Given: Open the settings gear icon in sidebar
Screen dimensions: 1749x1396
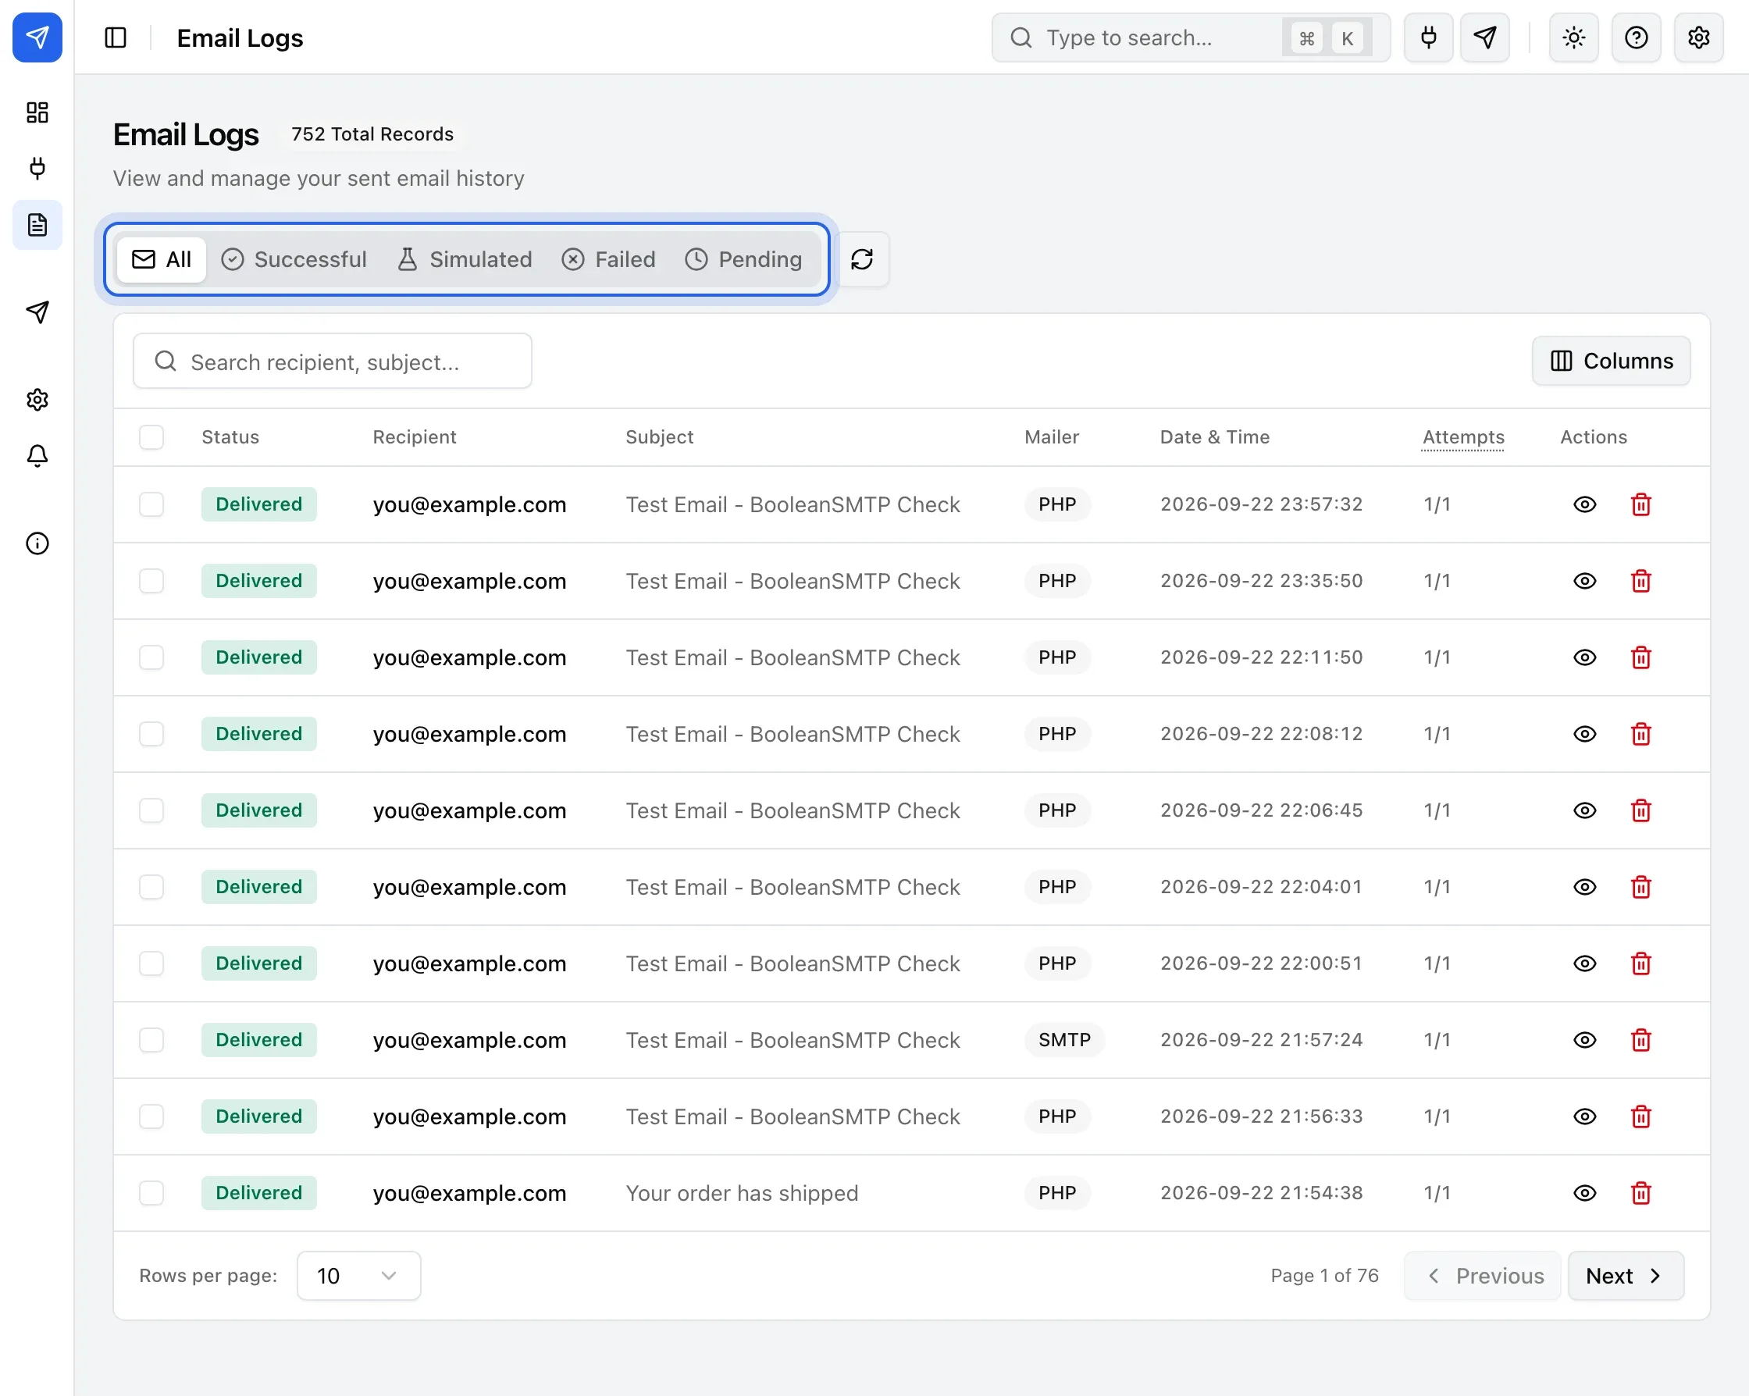Looking at the screenshot, I should pos(37,399).
